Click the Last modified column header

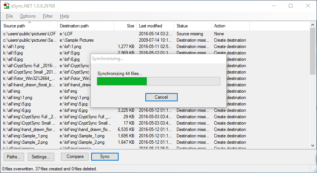pos(155,26)
